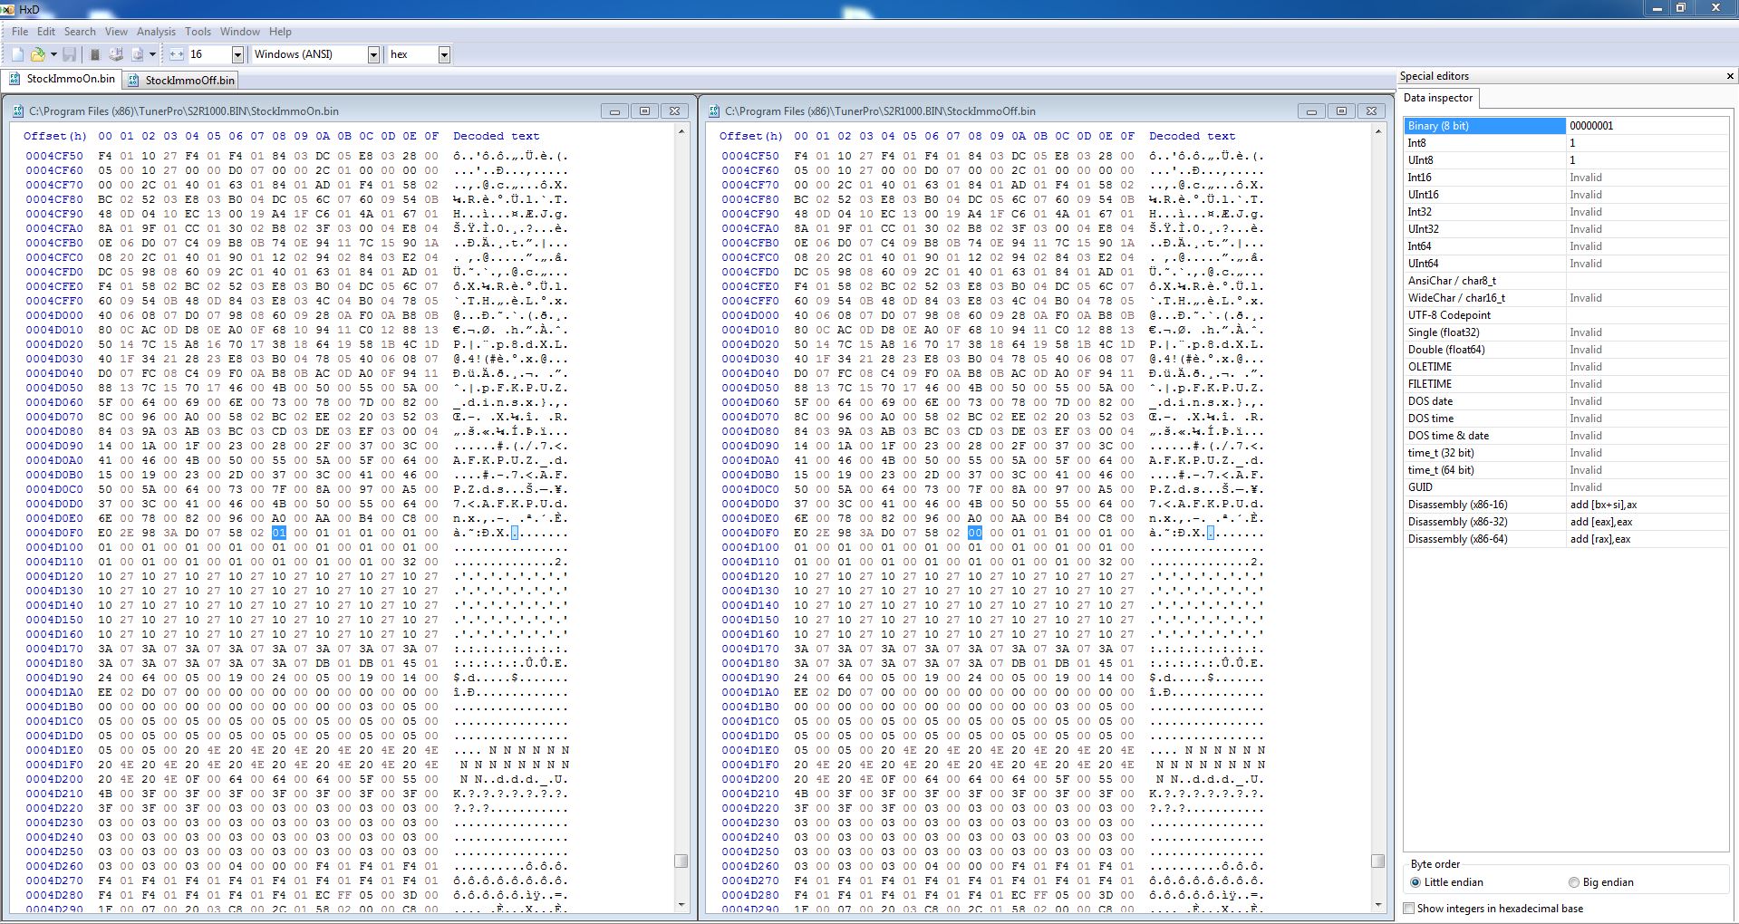Click Decoded text header in StockImmoOn.bin

click(x=496, y=136)
